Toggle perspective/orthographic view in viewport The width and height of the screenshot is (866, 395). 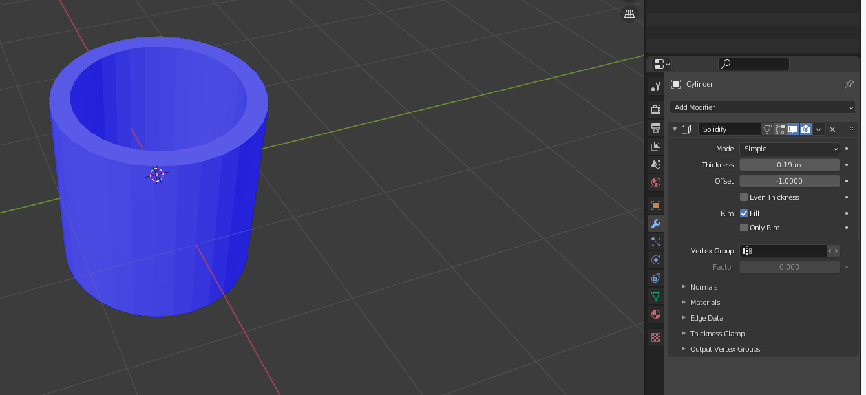coord(629,14)
